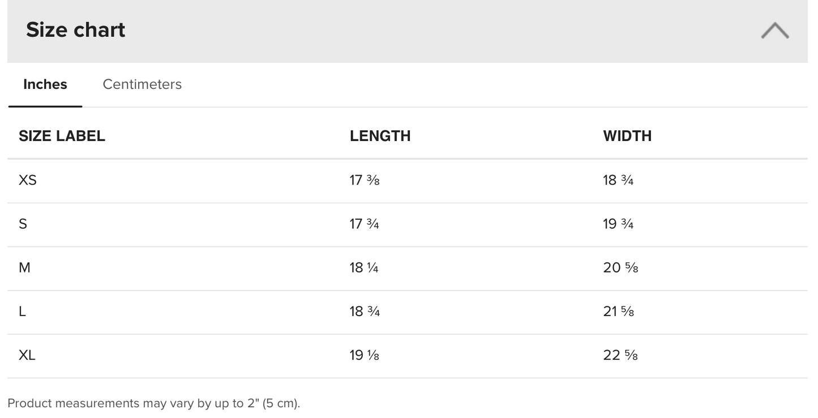Click the M length value 18 ¼
The width and height of the screenshot is (818, 418).
click(364, 267)
